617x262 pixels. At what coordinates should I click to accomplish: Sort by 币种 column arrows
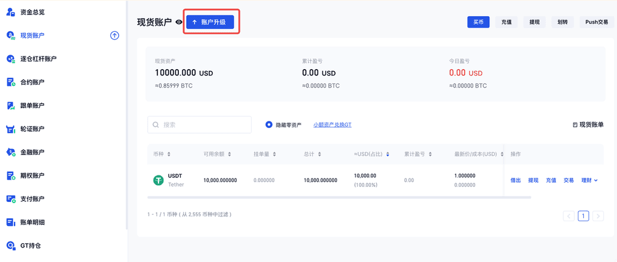pyautogui.click(x=169, y=154)
